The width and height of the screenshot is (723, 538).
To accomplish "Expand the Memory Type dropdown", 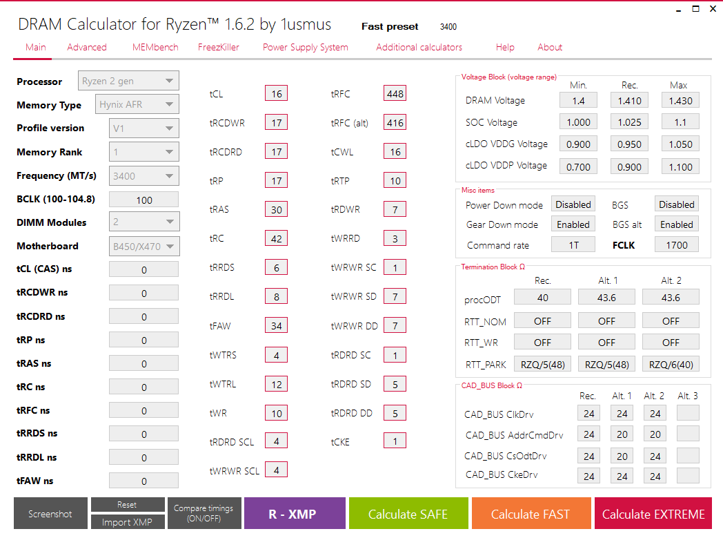I will click(137, 104).
